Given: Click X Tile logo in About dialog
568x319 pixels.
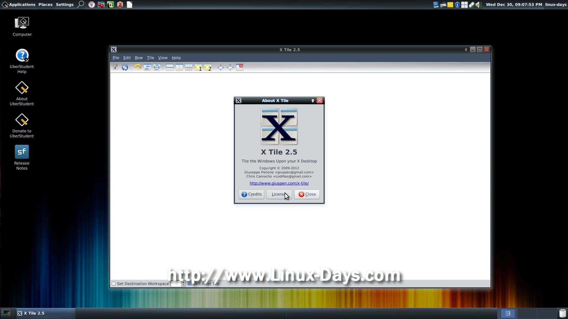Looking at the screenshot, I should coord(279,127).
